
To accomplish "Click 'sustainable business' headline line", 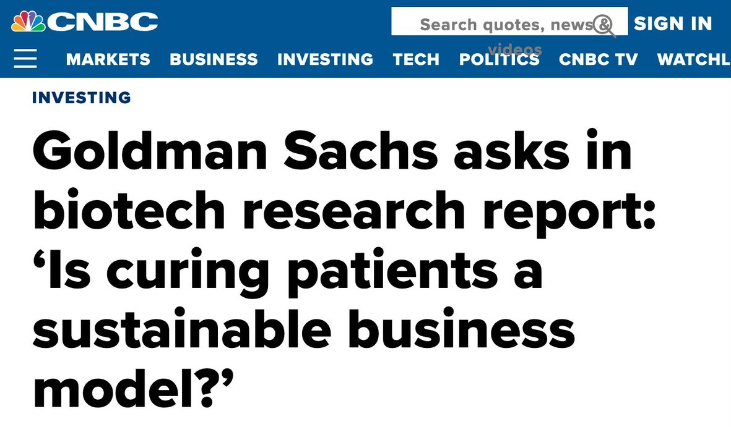I will pos(303,329).
